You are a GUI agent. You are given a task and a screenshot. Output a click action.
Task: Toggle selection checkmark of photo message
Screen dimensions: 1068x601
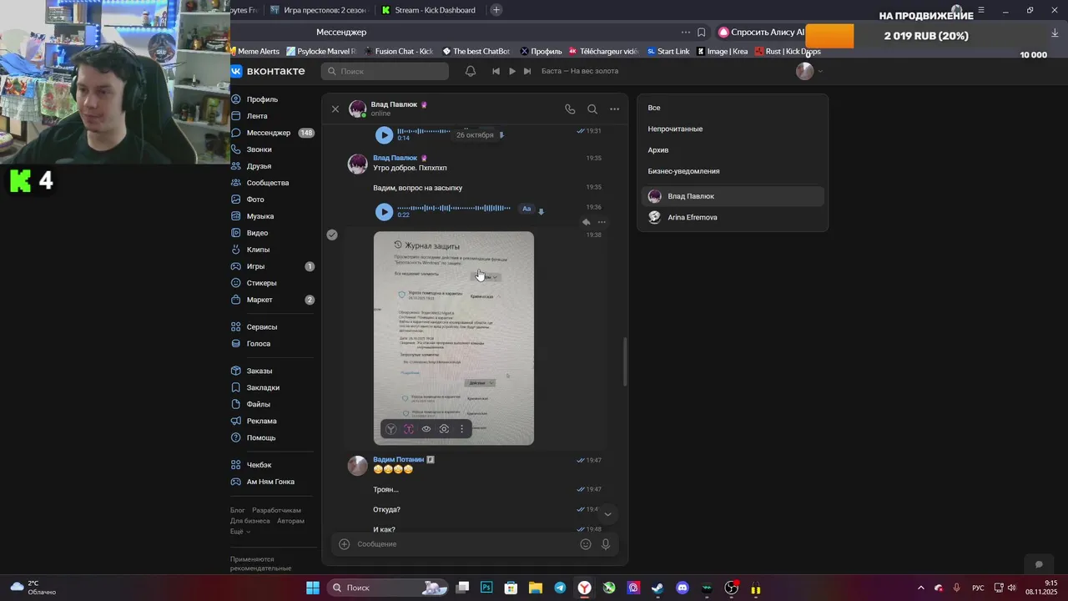[x=332, y=235]
